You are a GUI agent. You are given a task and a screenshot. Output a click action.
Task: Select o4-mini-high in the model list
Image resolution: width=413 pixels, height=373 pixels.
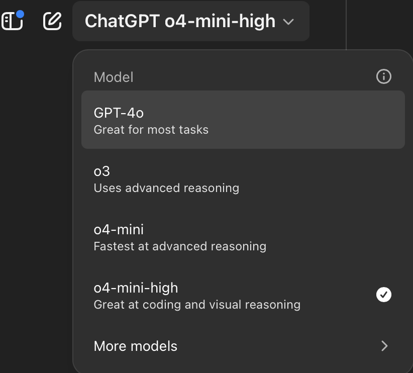(243, 295)
